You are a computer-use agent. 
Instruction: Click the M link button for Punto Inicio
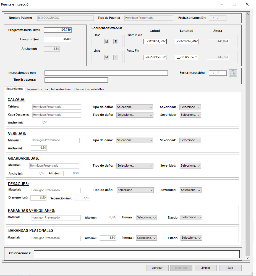coord(107,41)
